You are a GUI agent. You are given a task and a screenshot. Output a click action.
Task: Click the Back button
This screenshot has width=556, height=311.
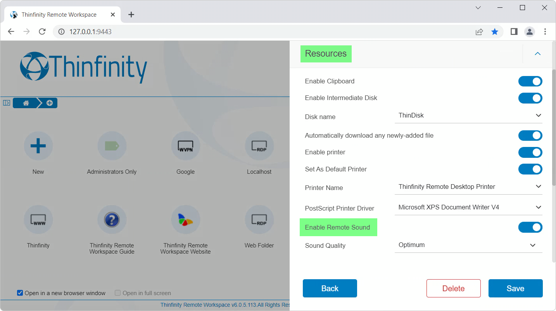[x=330, y=289]
